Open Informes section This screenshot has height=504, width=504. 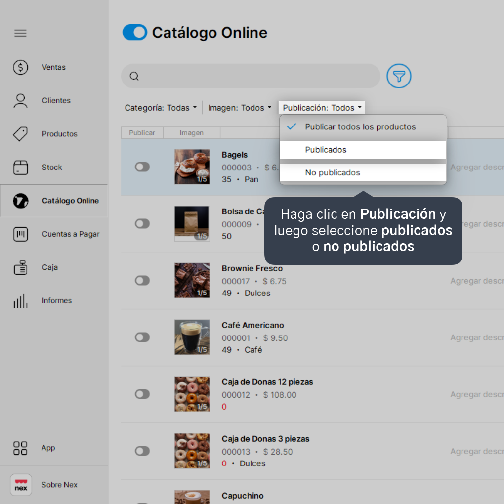click(x=56, y=300)
